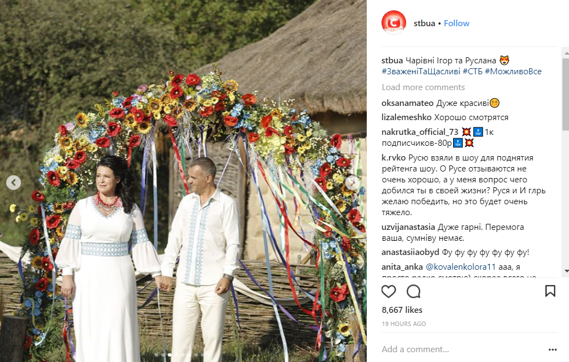The height and width of the screenshot is (362, 569).
Task: Save post with the bookmark icon
Action: coord(550,291)
